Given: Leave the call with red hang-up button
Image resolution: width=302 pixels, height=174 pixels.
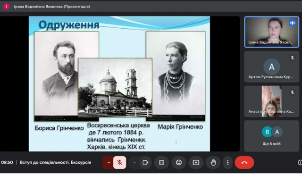Looking at the screenshot, I should 244,163.
